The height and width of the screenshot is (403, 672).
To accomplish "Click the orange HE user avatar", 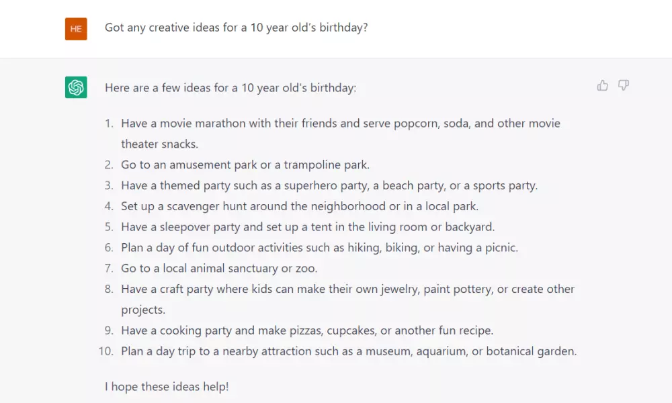I will (76, 29).
